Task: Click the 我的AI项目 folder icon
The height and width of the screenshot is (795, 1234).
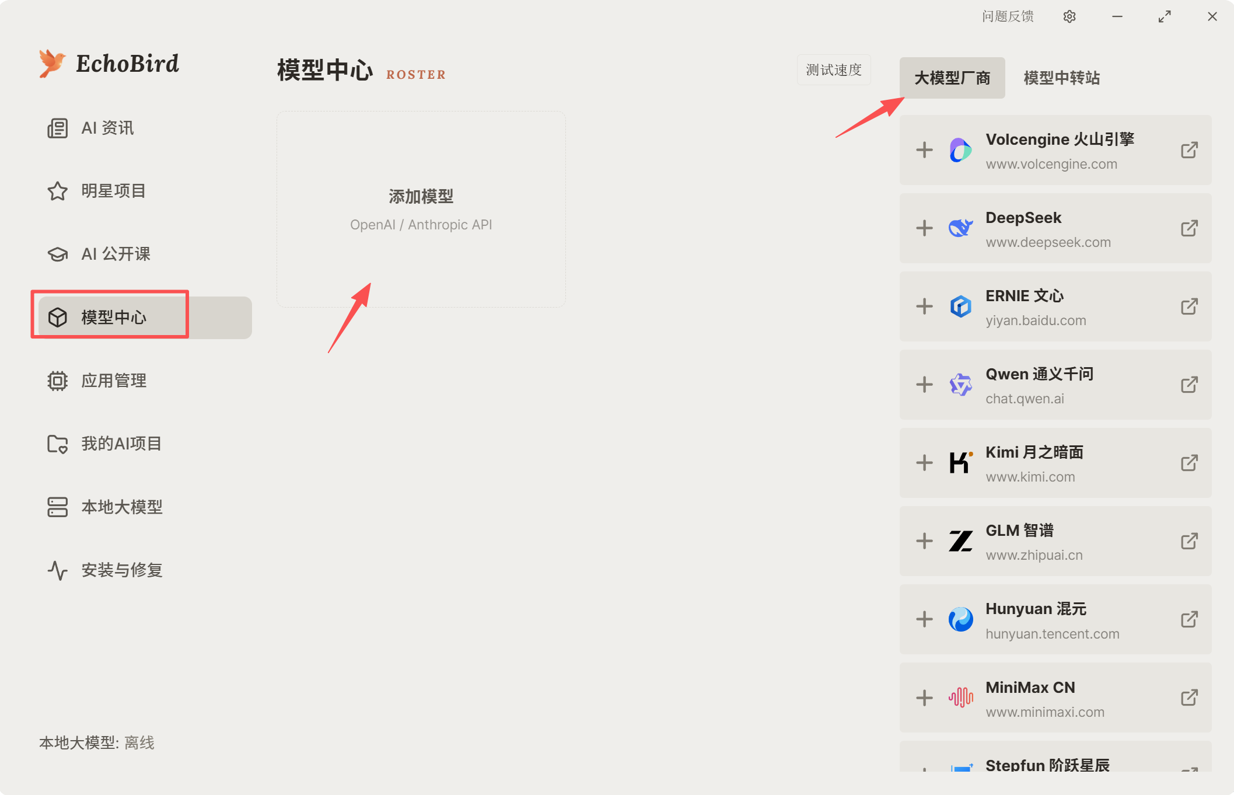Action: click(x=57, y=444)
